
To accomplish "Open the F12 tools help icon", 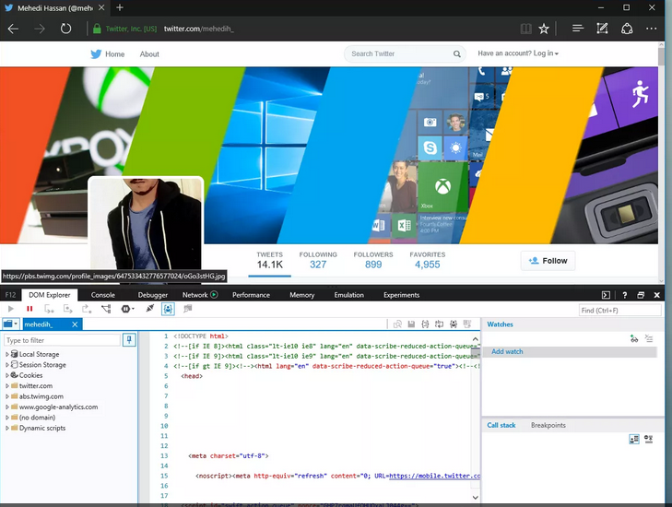I will 624,295.
